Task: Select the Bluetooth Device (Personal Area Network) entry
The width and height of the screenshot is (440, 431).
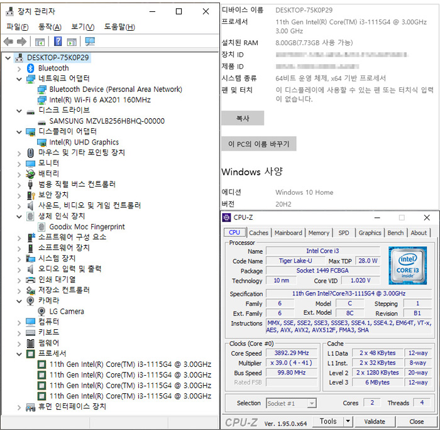Action: click(116, 89)
